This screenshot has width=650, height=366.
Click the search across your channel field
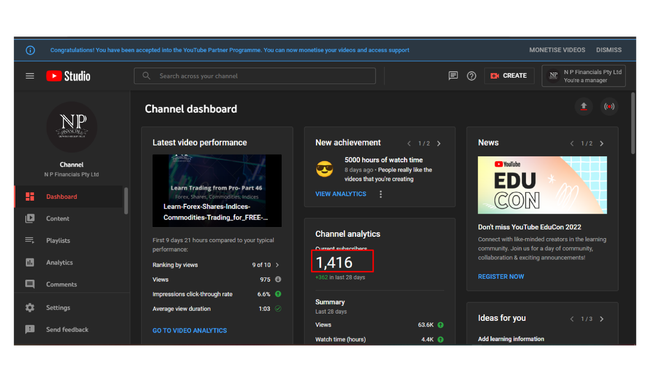click(255, 75)
